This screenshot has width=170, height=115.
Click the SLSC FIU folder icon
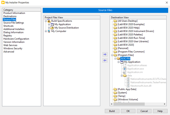tap(119, 58)
